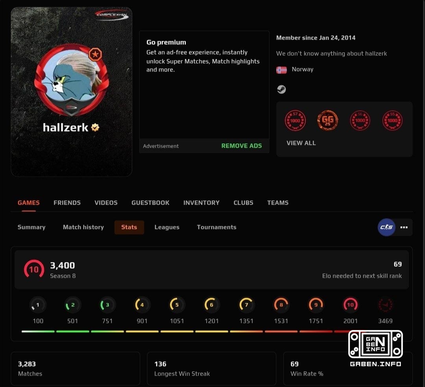Click the 'Norway' country label
The height and width of the screenshot is (387, 425).
pos(303,69)
